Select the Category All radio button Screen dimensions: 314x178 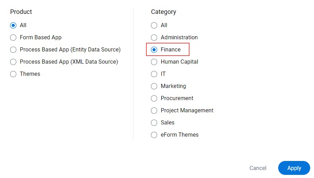[x=154, y=25]
